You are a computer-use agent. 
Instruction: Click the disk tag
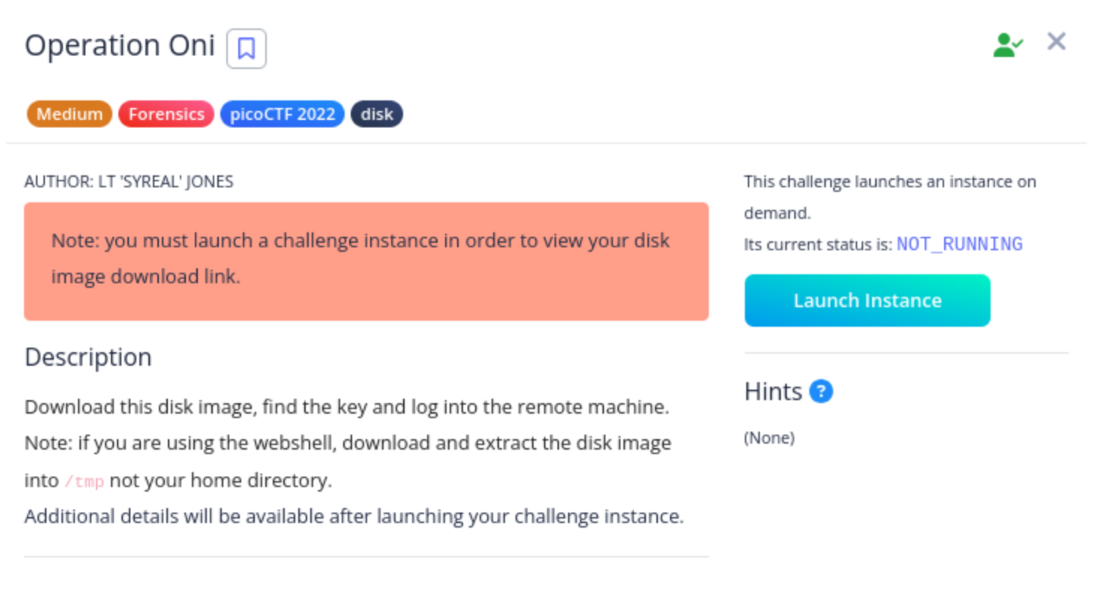coord(377,114)
